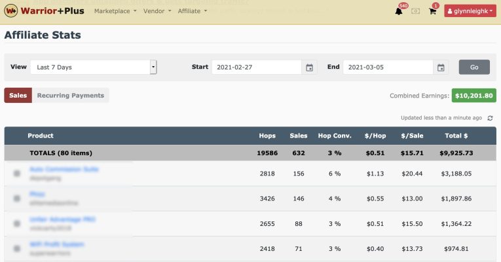Click the $3,188.05 total cell
Image resolution: width=501 pixels, height=262 pixels.
[456, 174]
